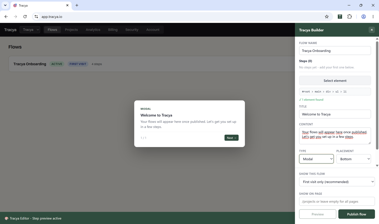
Task: Open a new browser tab
Action: (77, 5)
